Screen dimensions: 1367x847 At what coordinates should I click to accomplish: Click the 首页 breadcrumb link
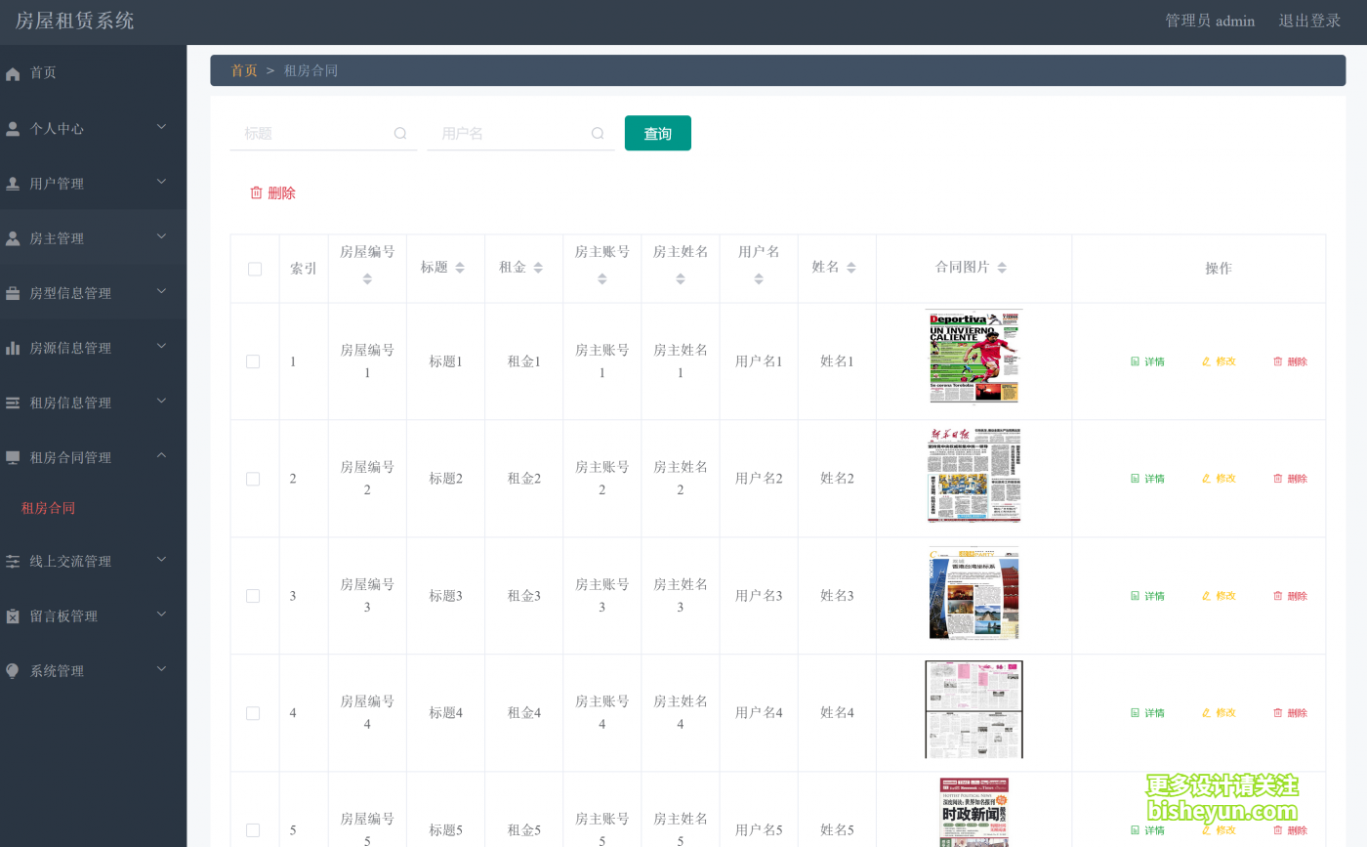(244, 70)
